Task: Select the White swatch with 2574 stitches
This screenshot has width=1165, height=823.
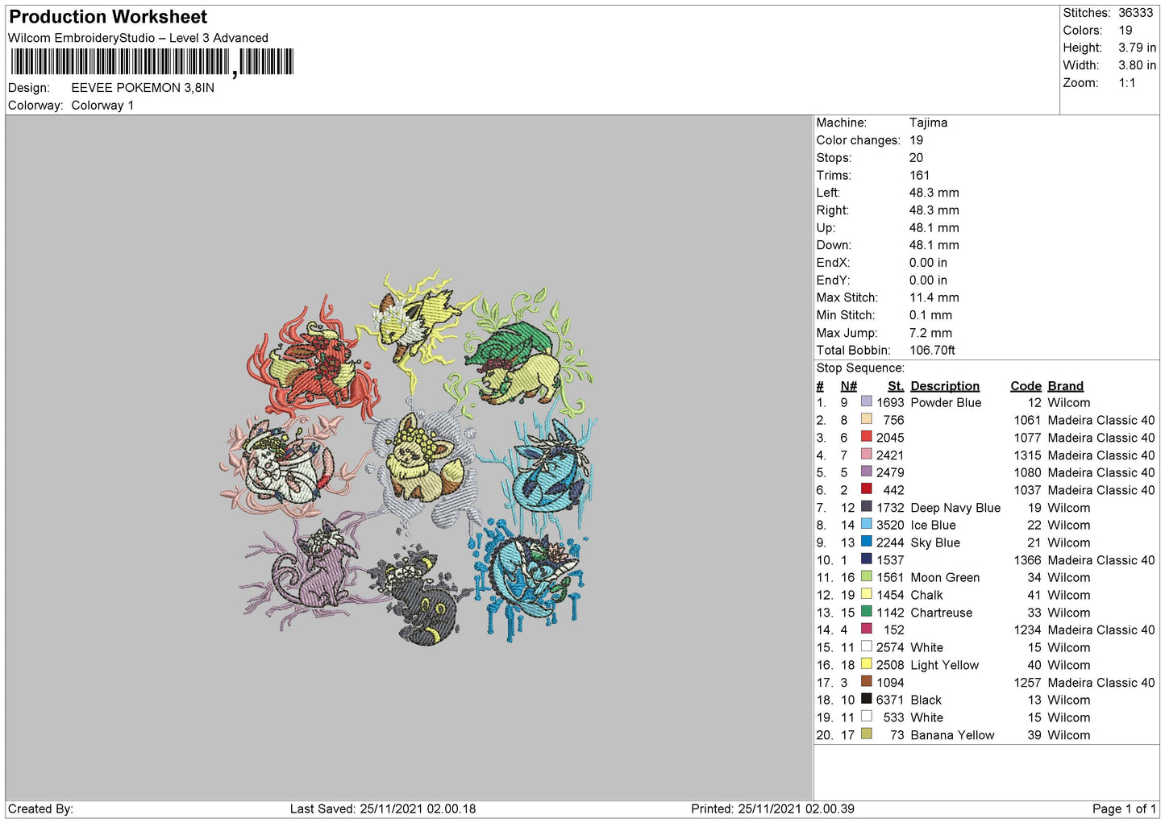Action: [x=866, y=646]
